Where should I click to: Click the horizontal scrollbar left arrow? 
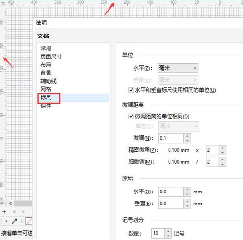(10, 204)
